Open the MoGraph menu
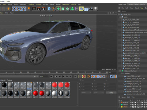 pos(23,4)
